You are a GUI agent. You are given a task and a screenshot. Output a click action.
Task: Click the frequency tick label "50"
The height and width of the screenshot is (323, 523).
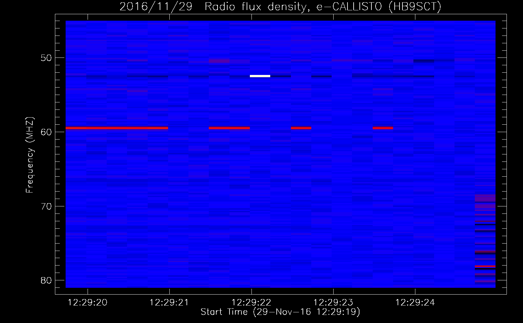click(46, 58)
